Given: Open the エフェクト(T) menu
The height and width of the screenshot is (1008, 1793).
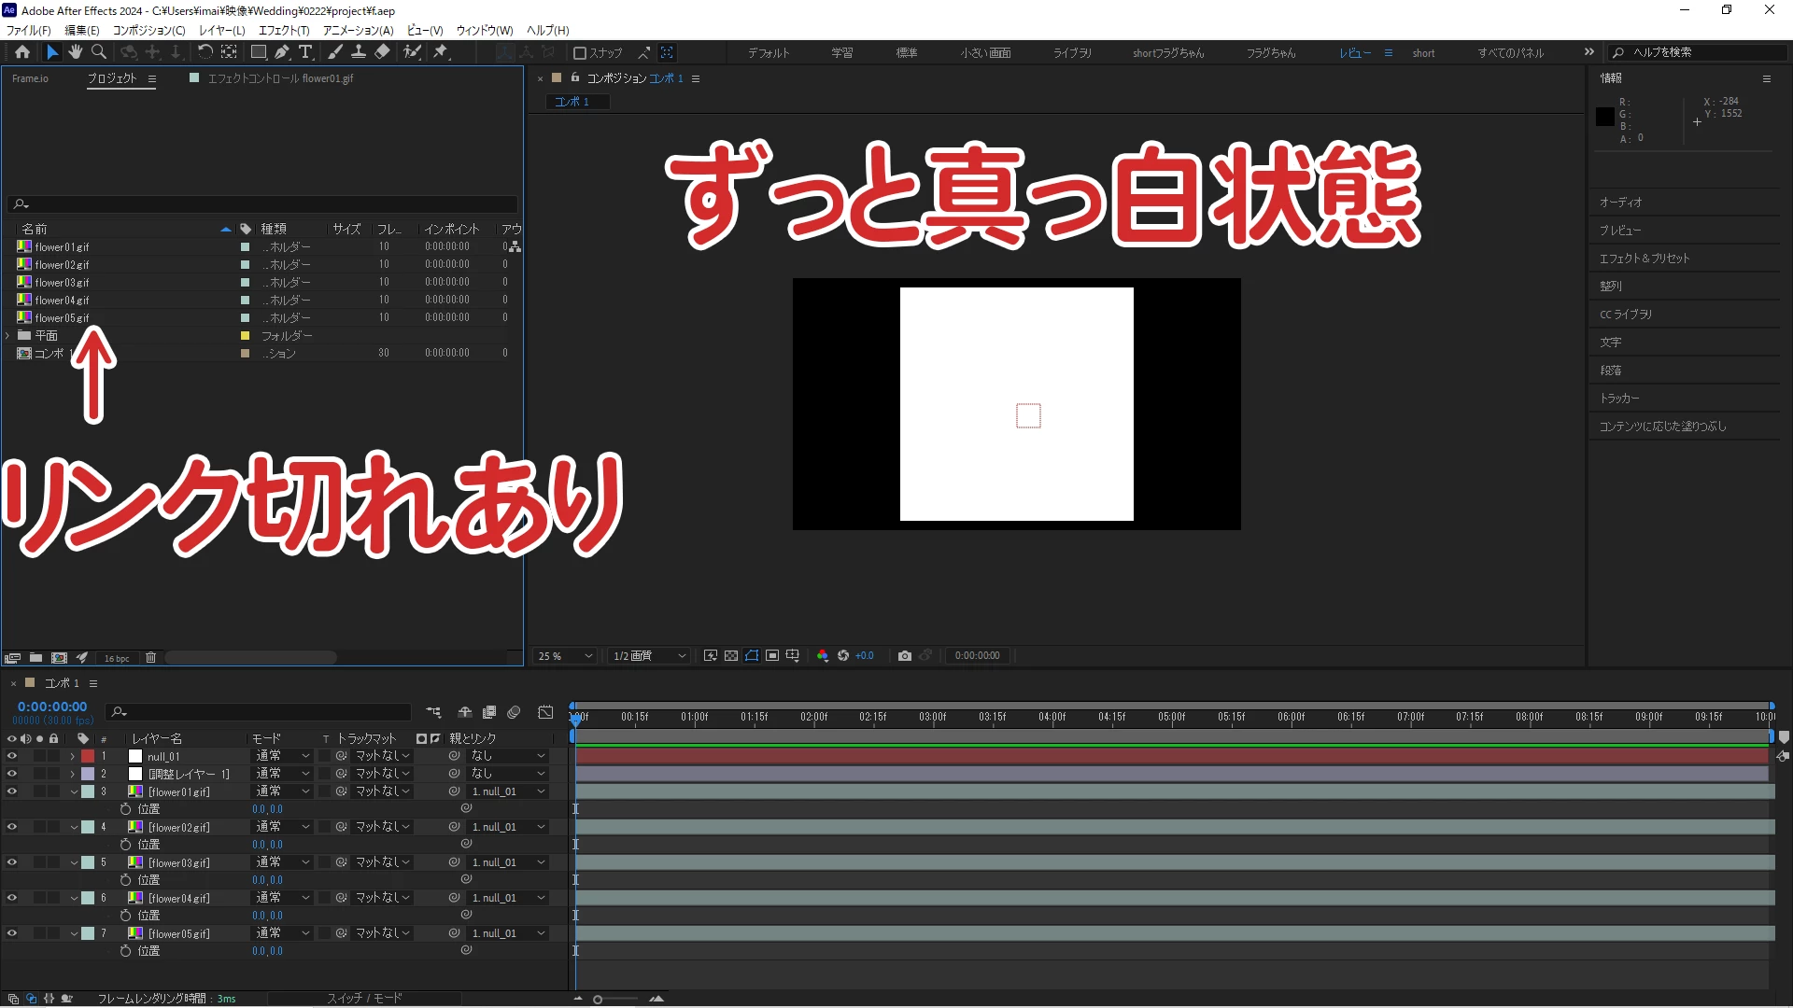Looking at the screenshot, I should pyautogui.click(x=283, y=30).
